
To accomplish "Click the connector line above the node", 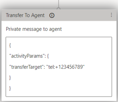I will (x=58, y=4).
